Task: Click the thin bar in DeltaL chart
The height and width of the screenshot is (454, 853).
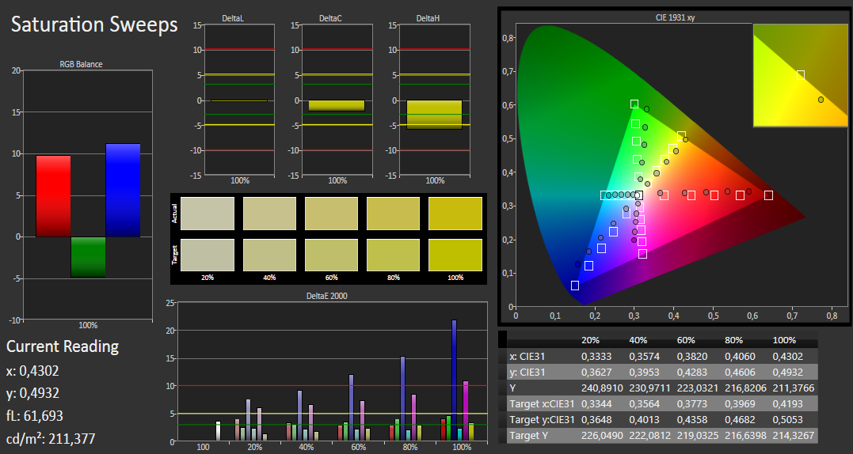Action: [239, 101]
